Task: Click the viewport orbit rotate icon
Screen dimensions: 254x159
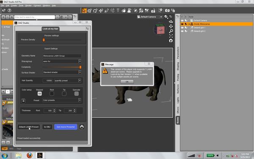Action: [x=171, y=22]
